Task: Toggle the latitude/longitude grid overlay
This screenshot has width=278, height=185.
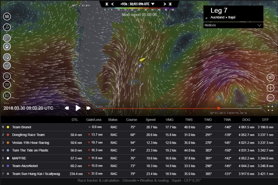Action: 7,76
